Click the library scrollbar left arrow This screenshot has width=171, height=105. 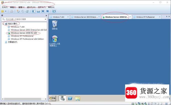[x=3, y=99]
